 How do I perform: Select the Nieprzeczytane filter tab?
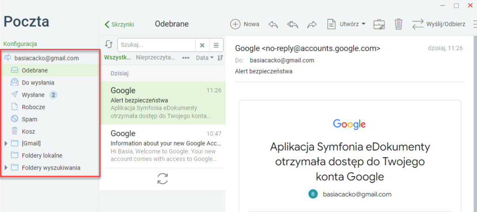(x=156, y=57)
